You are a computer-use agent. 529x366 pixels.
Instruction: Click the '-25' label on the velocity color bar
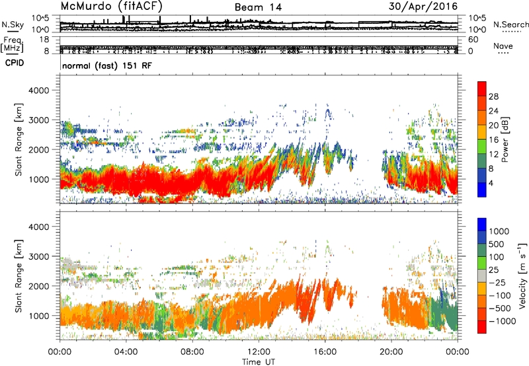click(x=498, y=282)
